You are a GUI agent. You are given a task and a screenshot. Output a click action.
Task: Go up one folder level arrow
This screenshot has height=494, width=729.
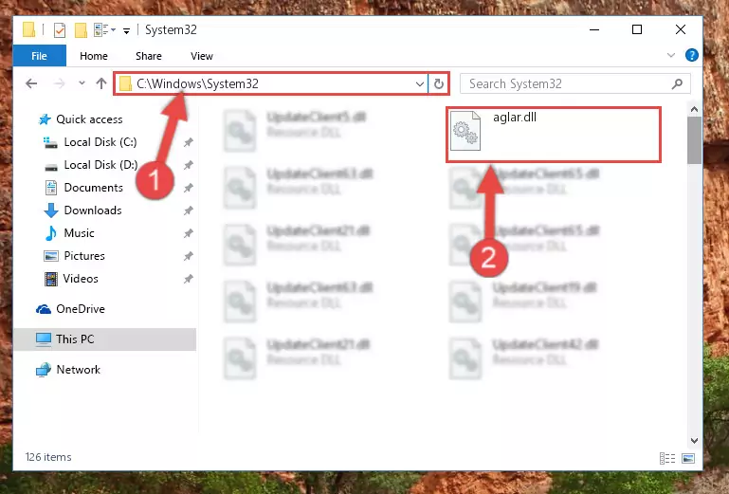point(101,83)
